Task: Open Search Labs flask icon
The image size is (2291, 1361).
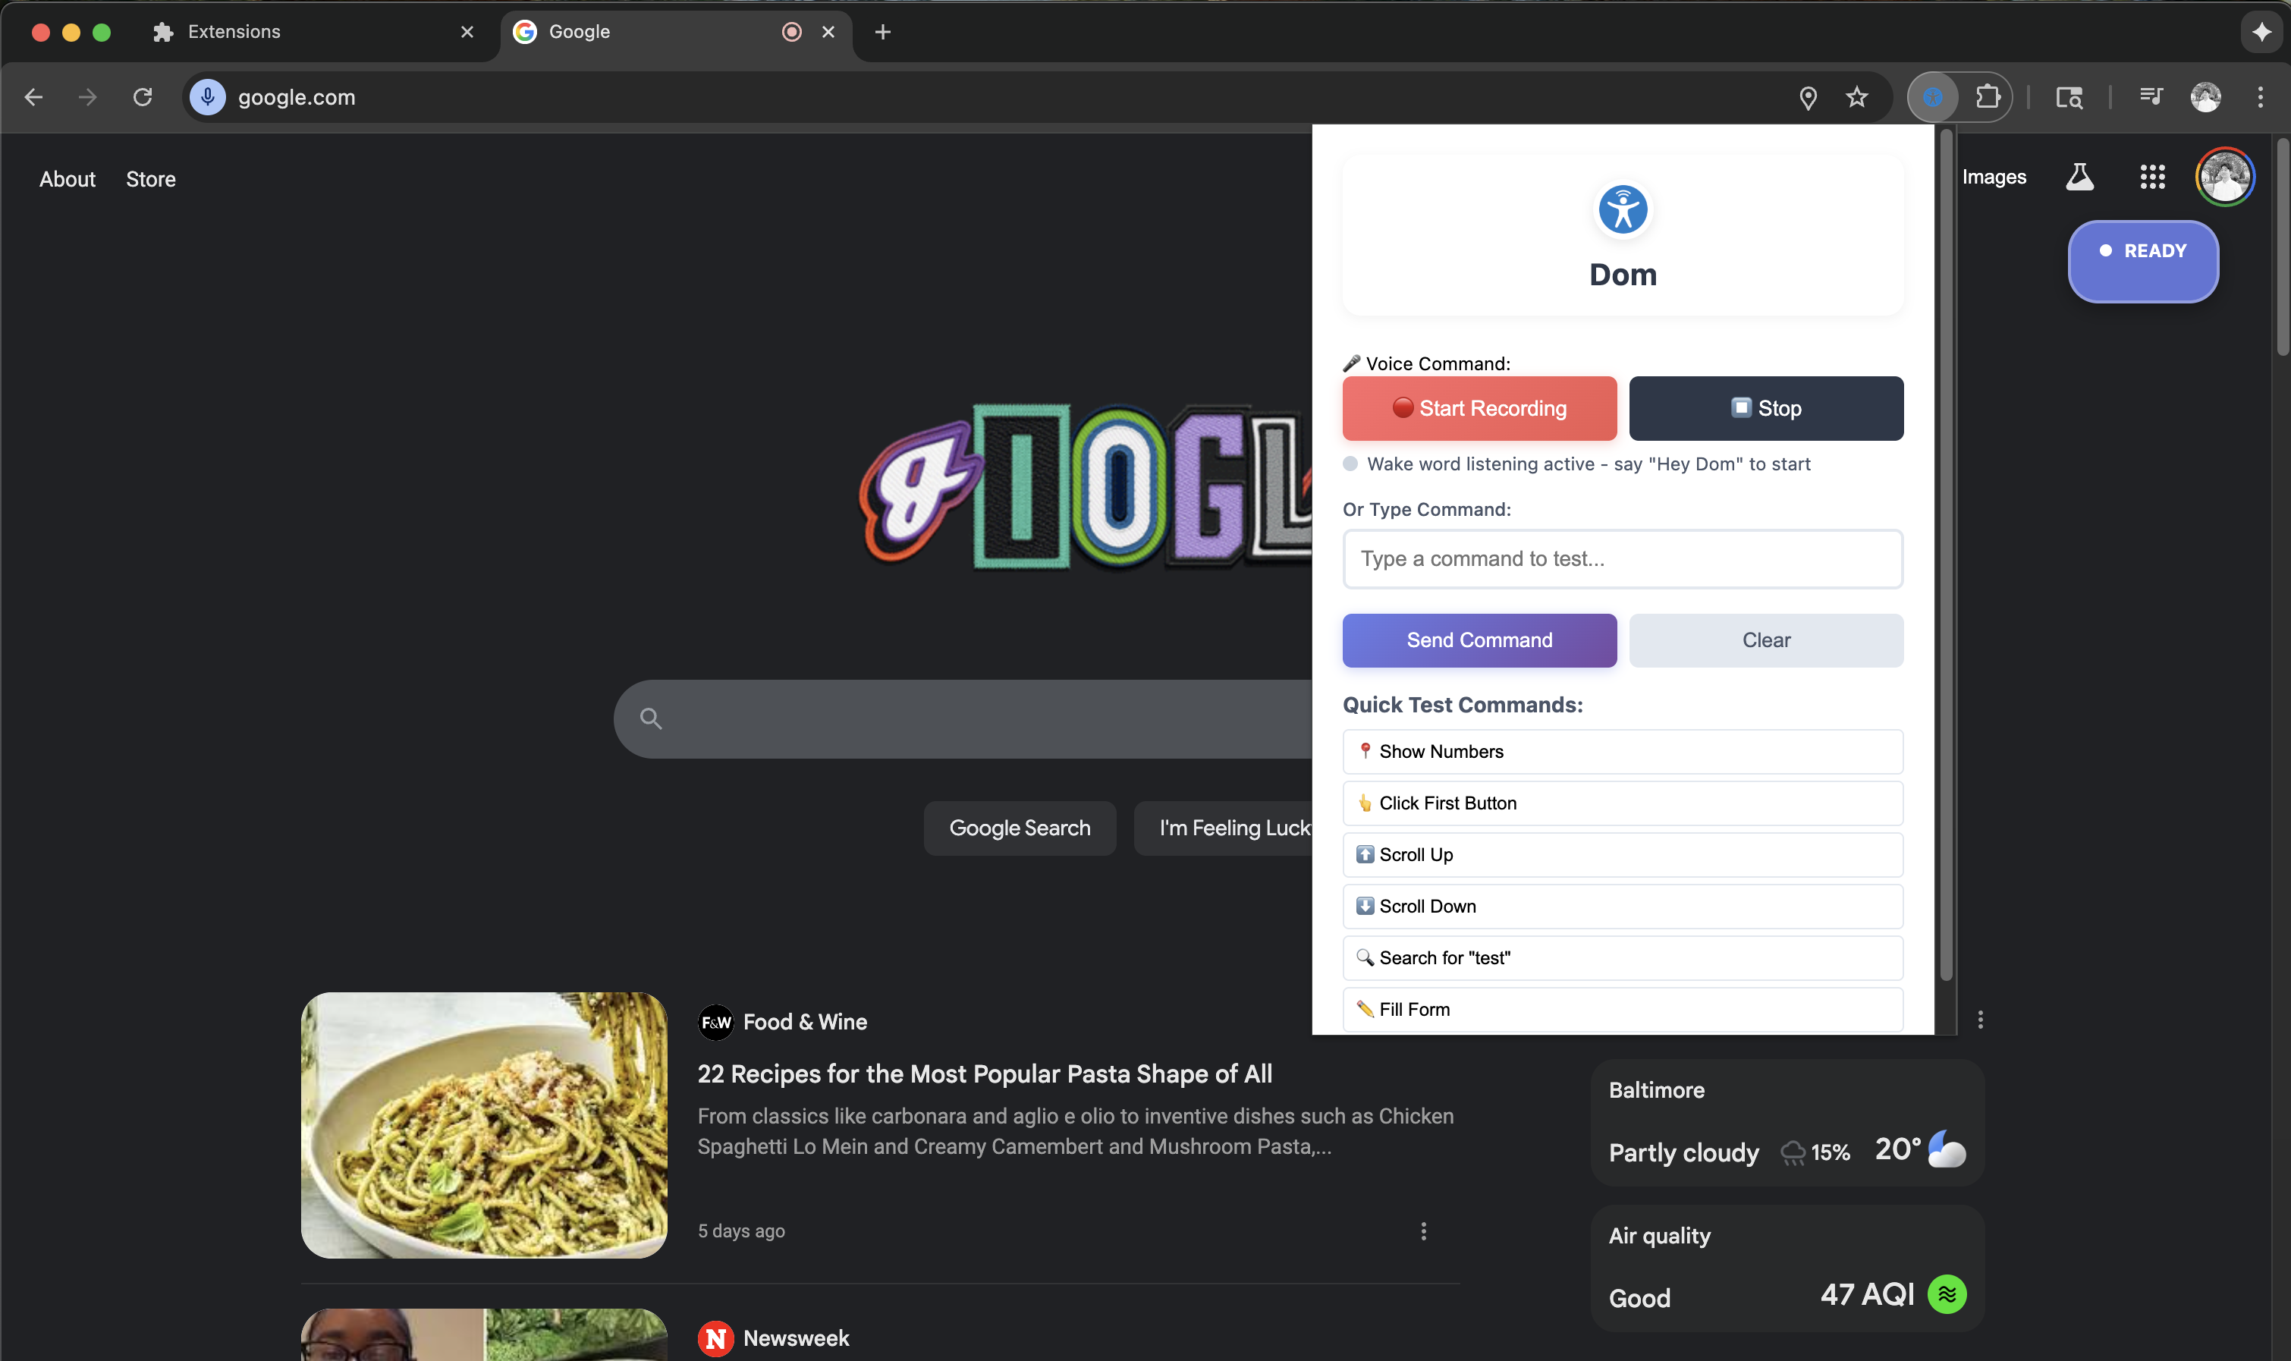Action: (x=2079, y=177)
